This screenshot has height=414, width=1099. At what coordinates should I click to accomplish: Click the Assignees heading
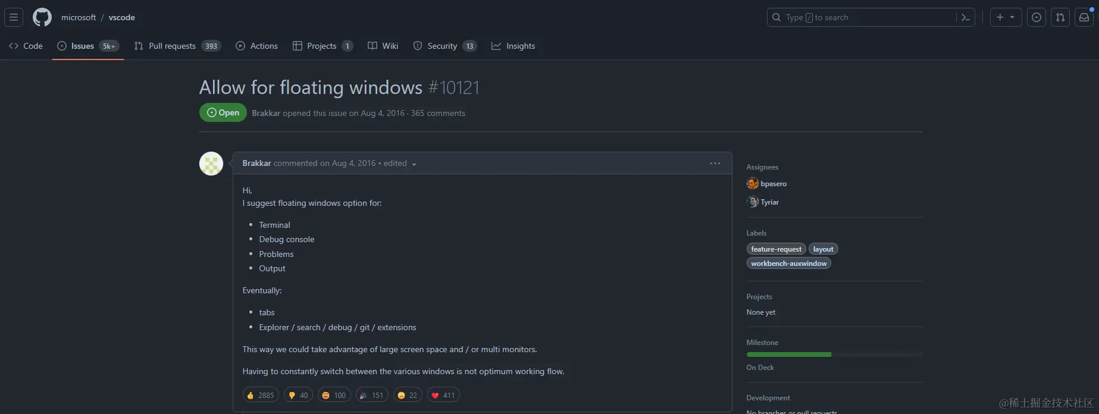pyautogui.click(x=762, y=167)
